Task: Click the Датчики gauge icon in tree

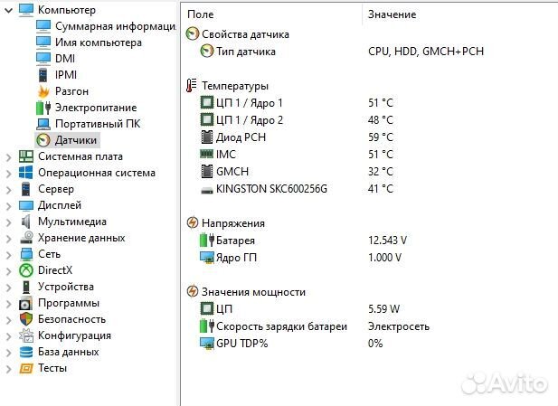Action: point(43,140)
